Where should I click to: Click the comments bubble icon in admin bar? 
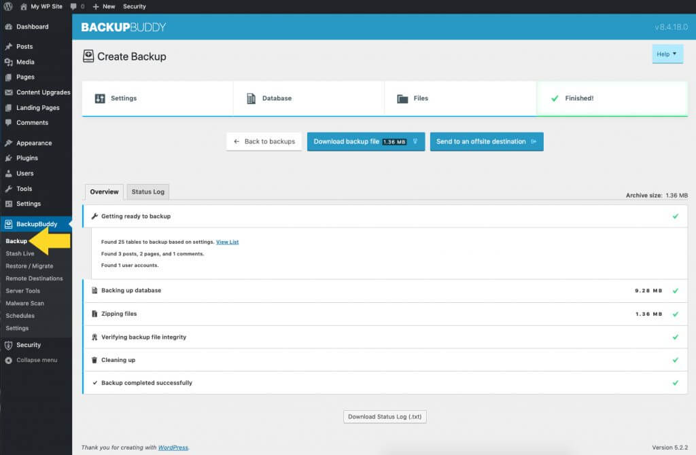[x=73, y=6]
